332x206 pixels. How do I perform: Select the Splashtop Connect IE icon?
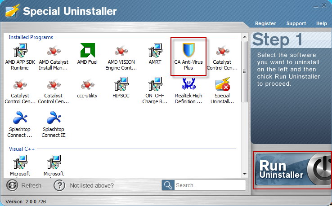click(x=54, y=118)
